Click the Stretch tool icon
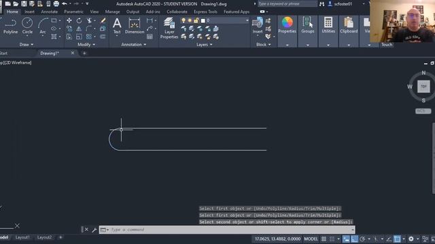The image size is (435, 244). (69, 37)
